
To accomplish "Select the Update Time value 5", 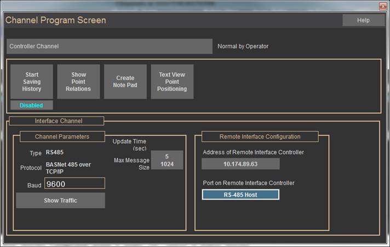I will 167,157.
